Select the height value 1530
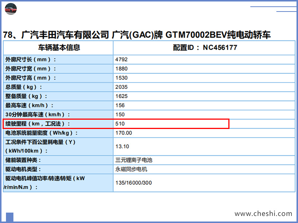Screen dimensions: 298x223 [121, 78]
